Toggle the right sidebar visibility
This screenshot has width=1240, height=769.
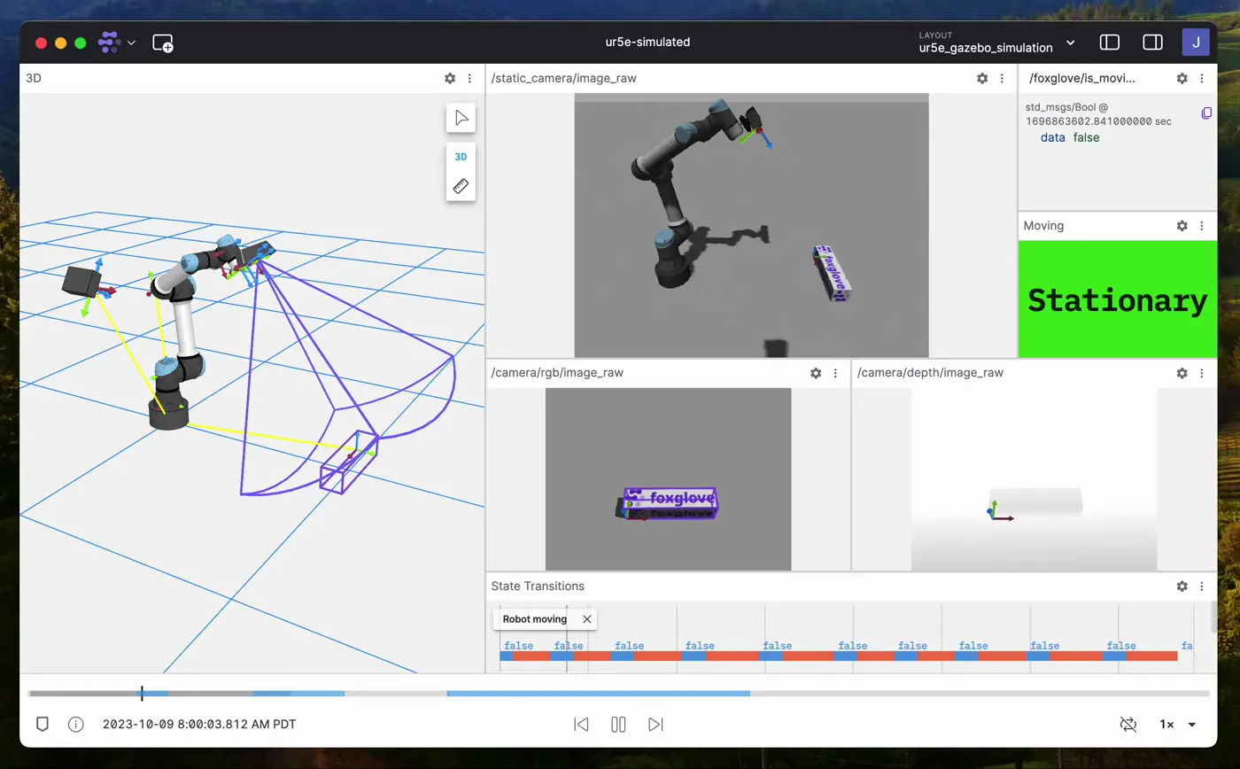click(1152, 43)
